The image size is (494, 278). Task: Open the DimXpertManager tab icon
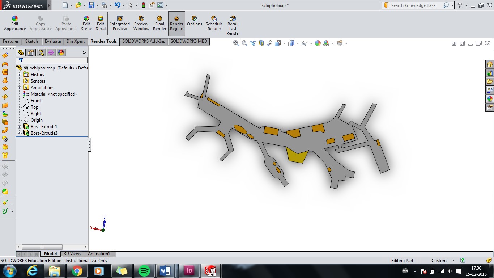pyautogui.click(x=51, y=52)
